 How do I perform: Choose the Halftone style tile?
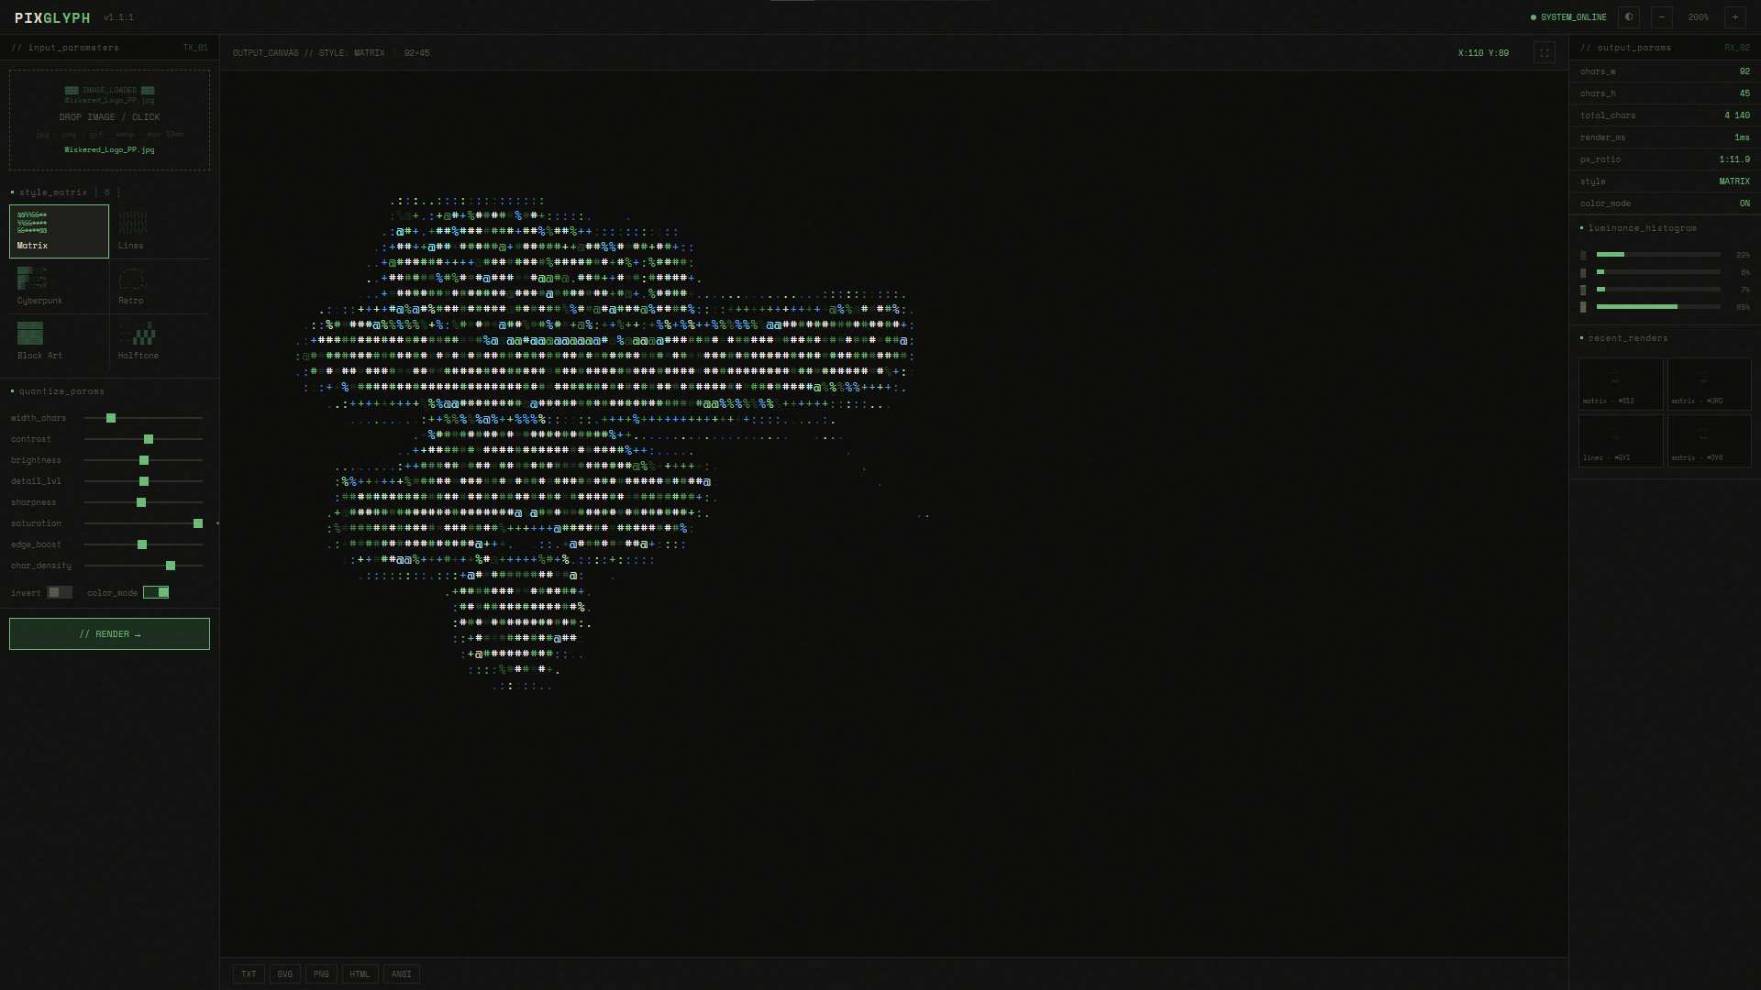click(x=160, y=341)
